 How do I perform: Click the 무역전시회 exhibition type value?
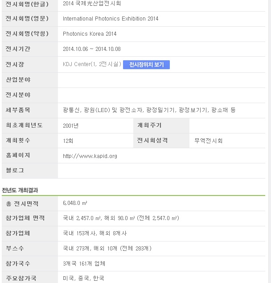point(208,141)
